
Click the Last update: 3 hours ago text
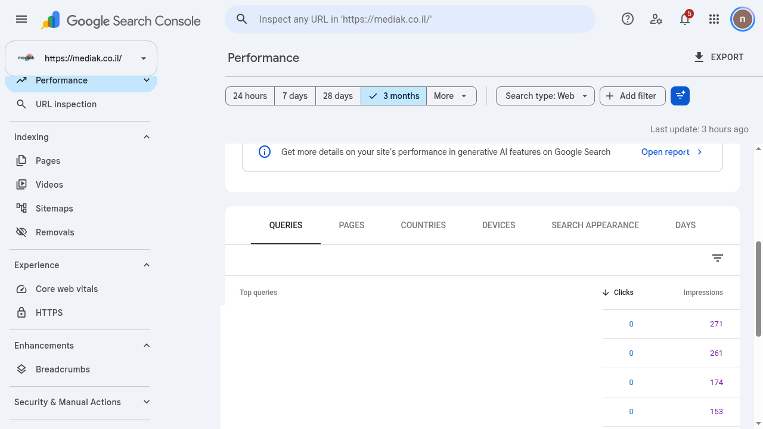click(x=699, y=129)
